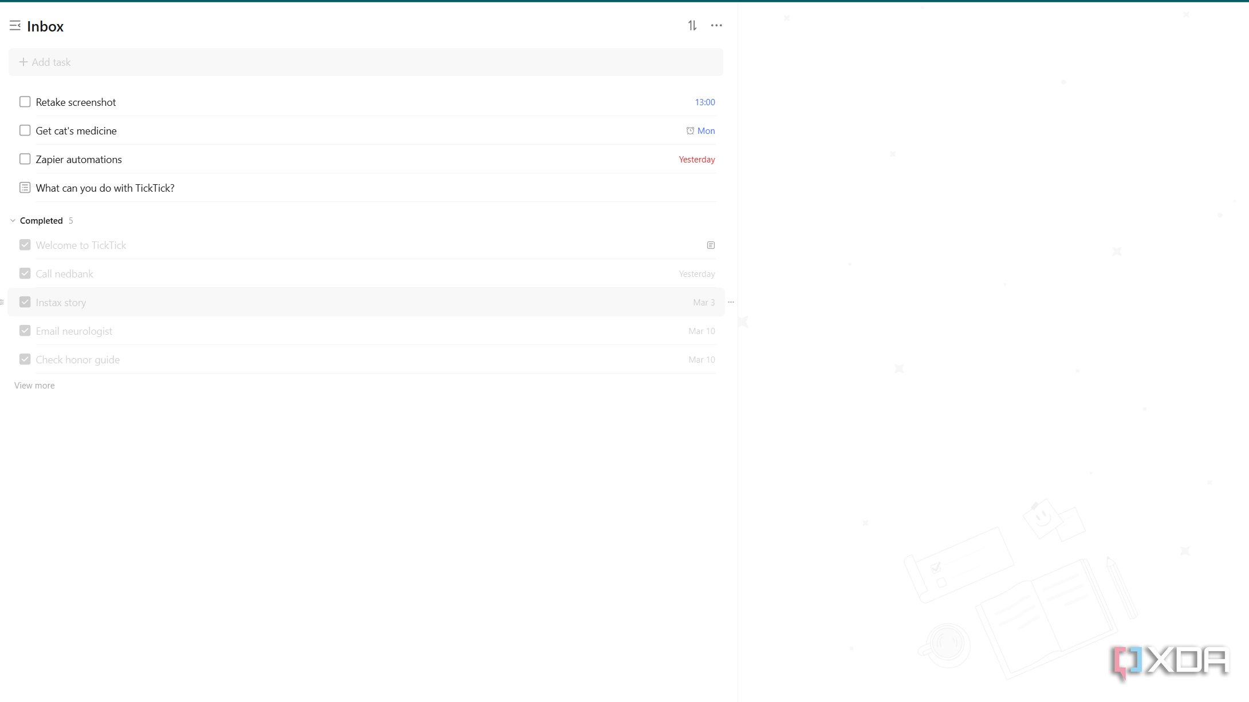Complete the Zapier automations task
Viewport: 1249px width, 702px height.
click(25, 159)
